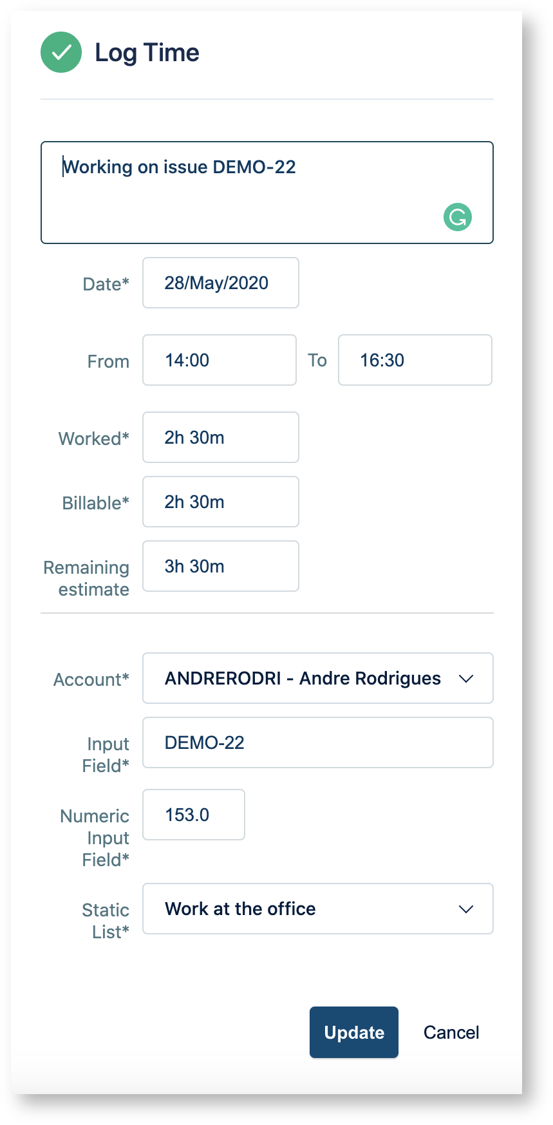
Task: Click the Date field showing 28/May/2020
Action: point(220,283)
